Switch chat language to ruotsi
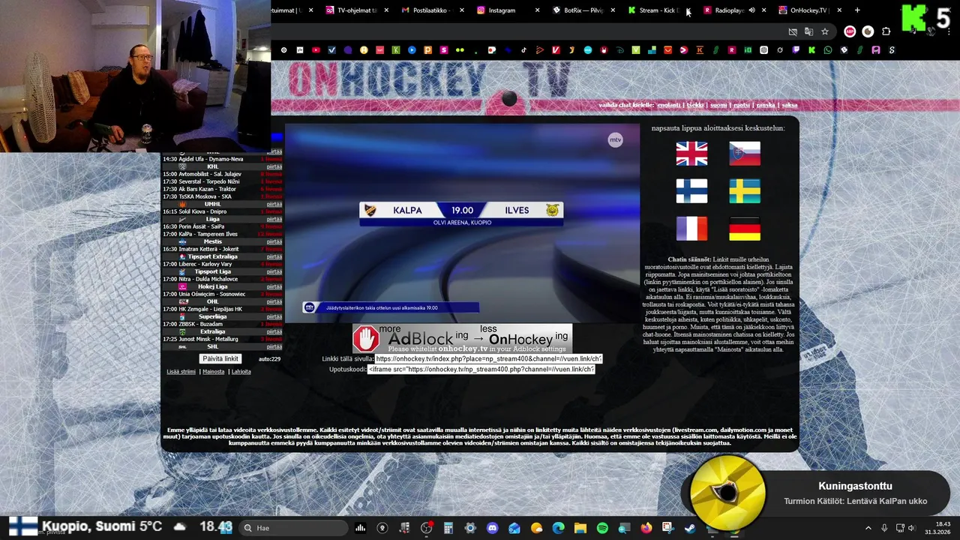This screenshot has width=960, height=540. click(x=742, y=105)
